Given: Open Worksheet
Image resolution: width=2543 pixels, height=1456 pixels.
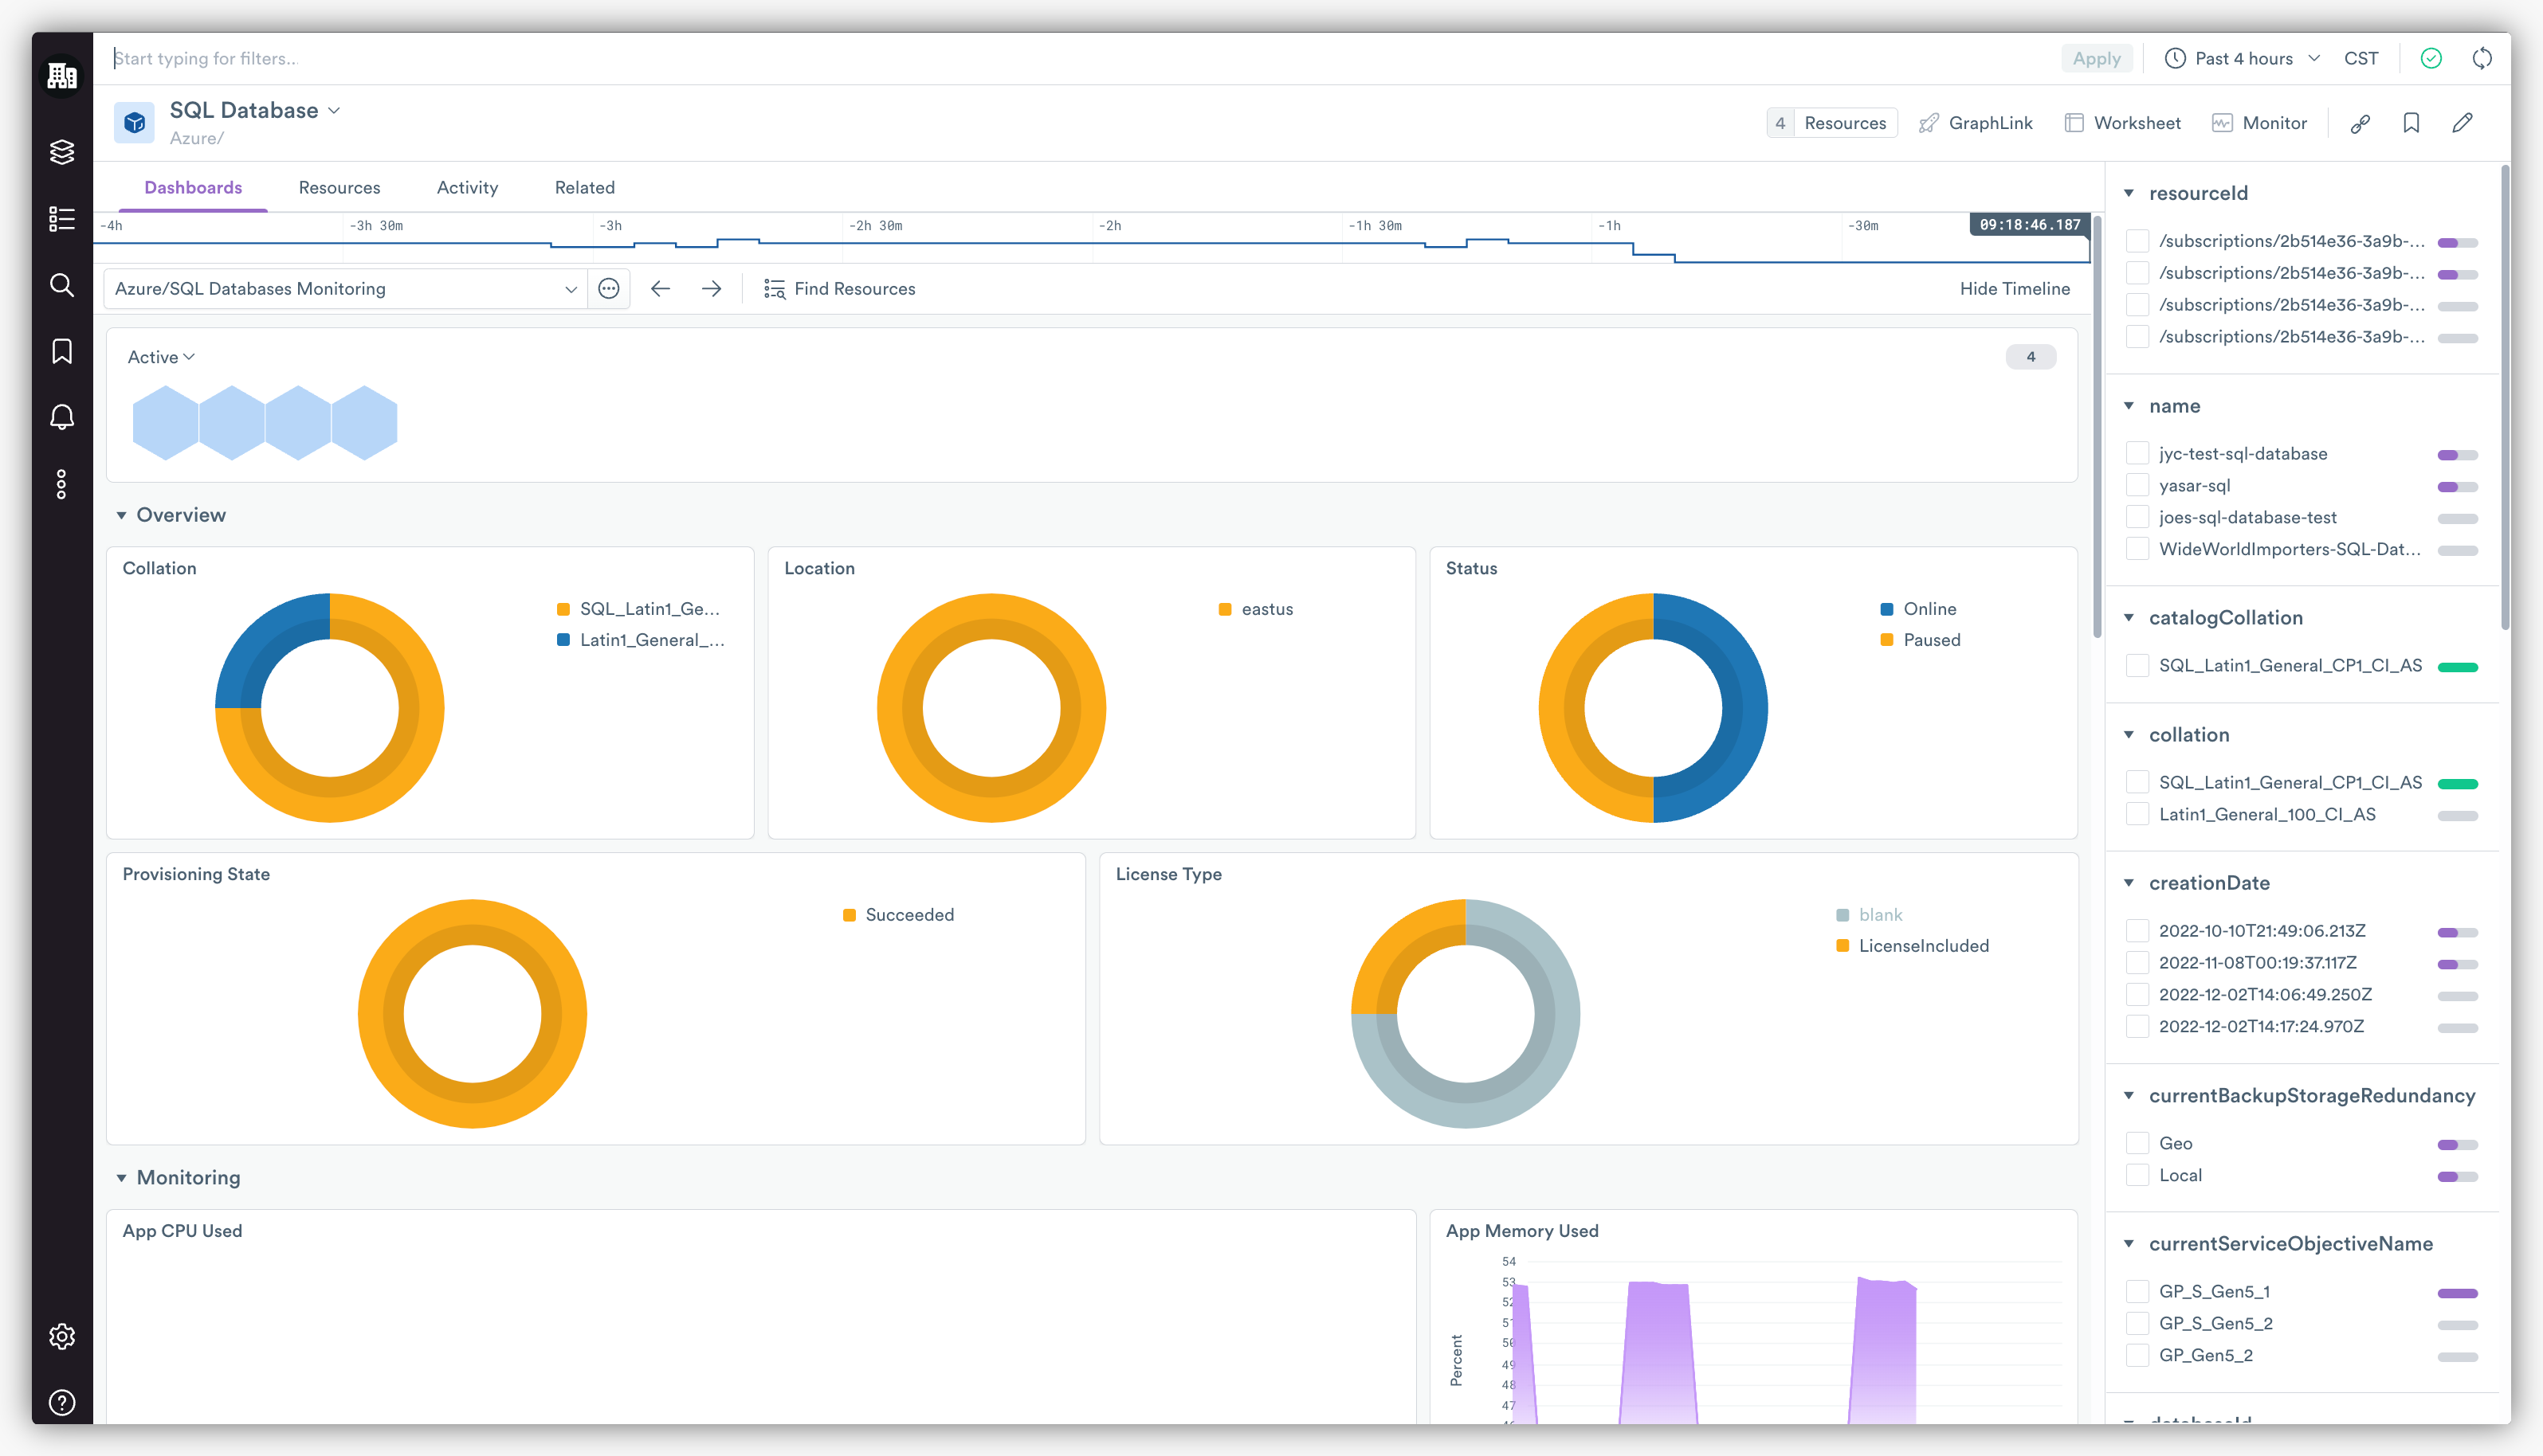Looking at the screenshot, I should tap(2122, 123).
